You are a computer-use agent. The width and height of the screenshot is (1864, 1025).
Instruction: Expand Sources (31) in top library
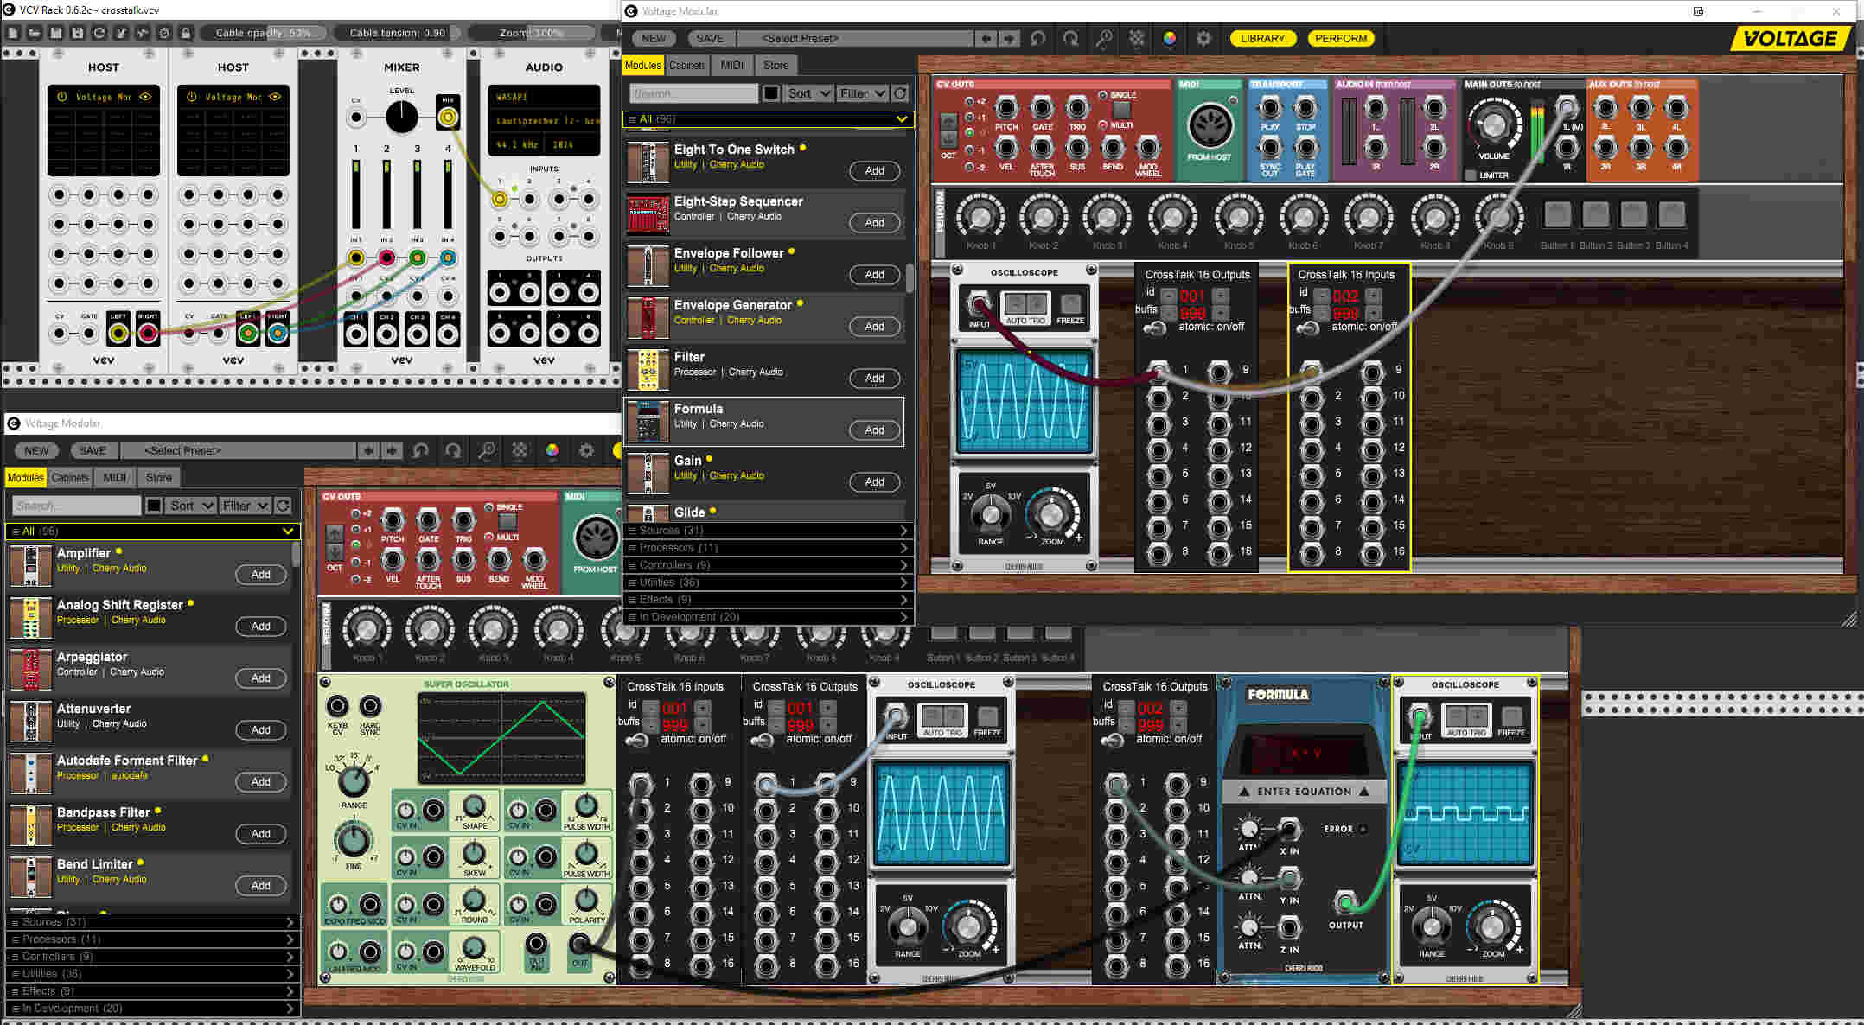(768, 531)
